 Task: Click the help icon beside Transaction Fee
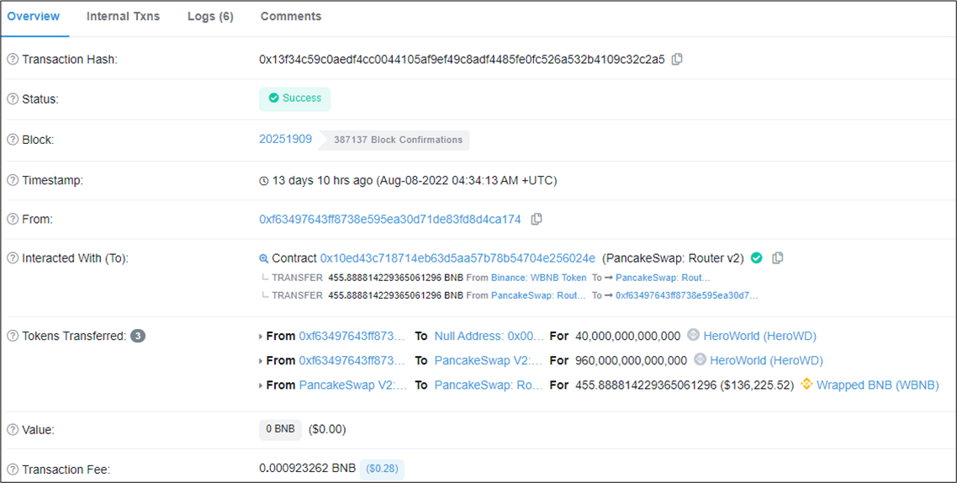13,470
